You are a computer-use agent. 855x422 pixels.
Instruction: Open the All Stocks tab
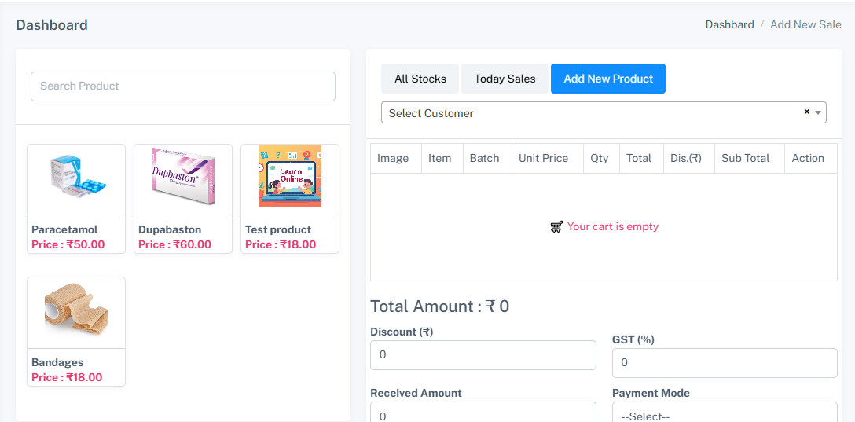[x=420, y=79]
